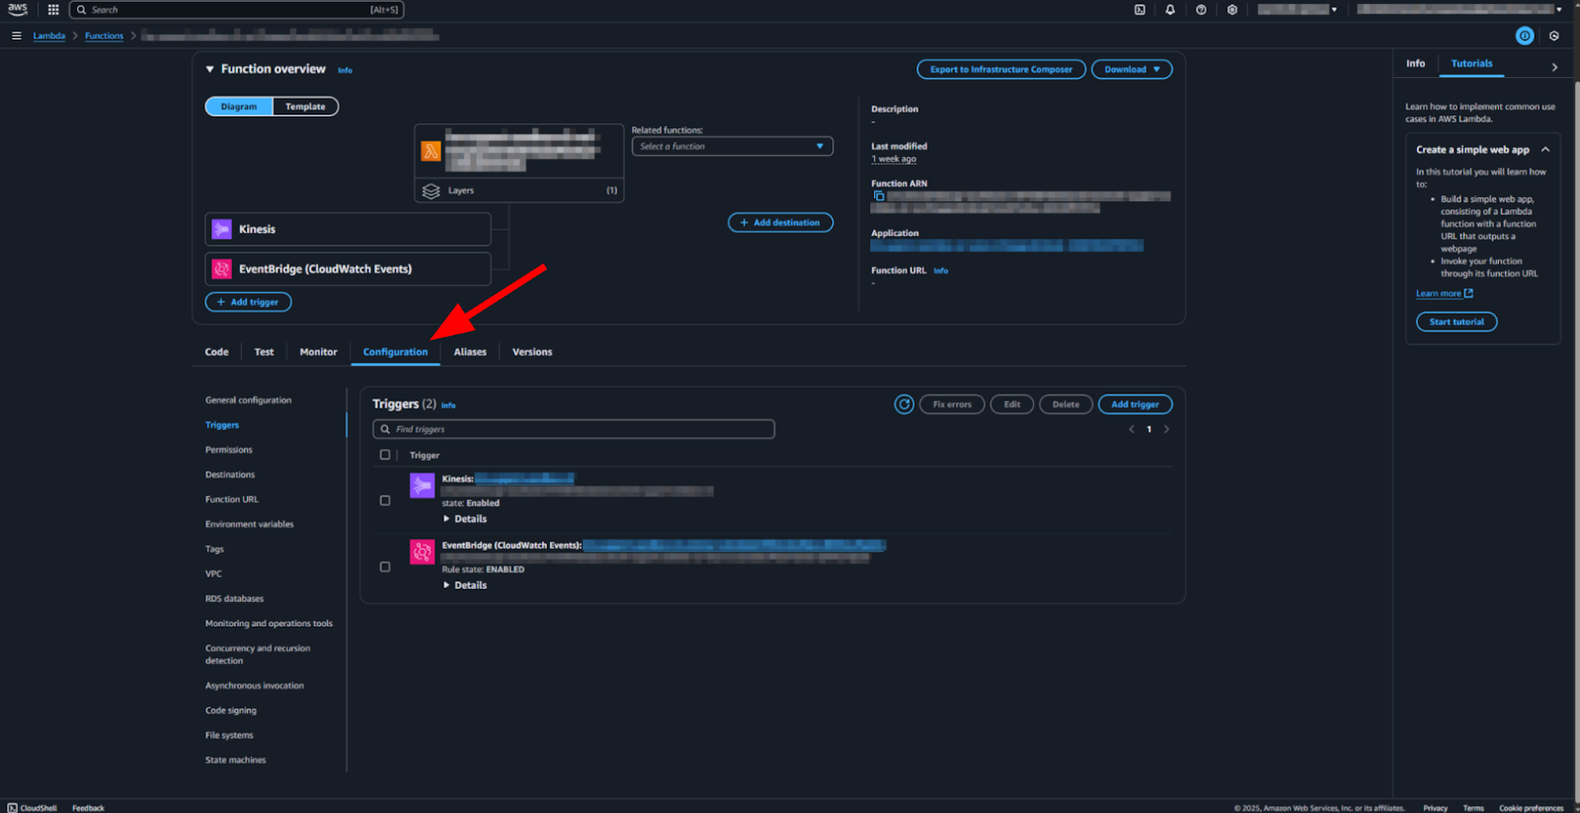This screenshot has height=813, width=1580.
Task: Switch overview to Template view
Action: pos(305,107)
